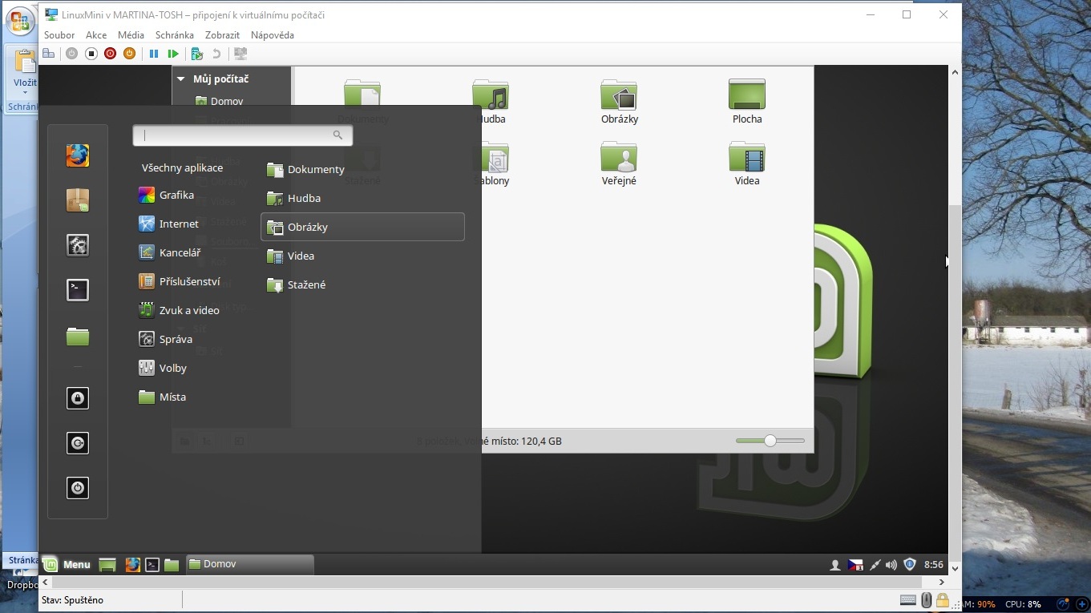Create a checkpoint using the toolbar icon
This screenshot has width=1091, height=613.
point(197,54)
